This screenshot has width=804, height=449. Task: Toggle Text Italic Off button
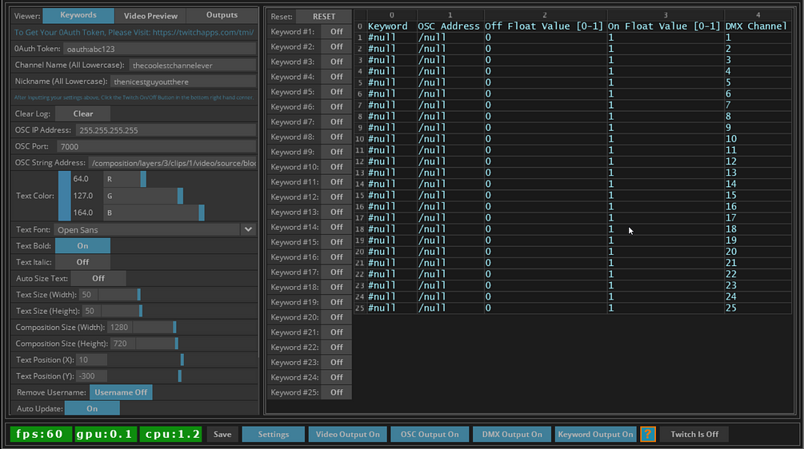82,262
